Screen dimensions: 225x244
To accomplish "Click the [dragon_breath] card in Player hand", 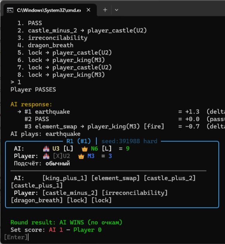I will pyautogui.click(x=37, y=200).
